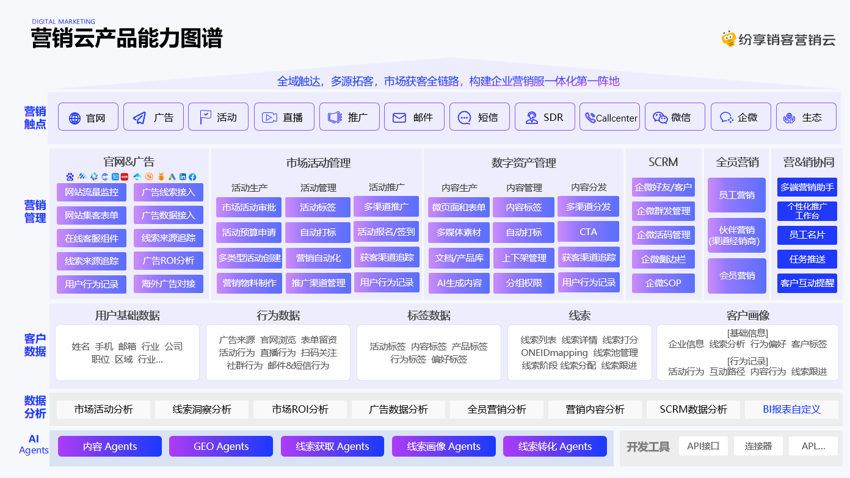Viewport: 850px width, 478px height.
Task: Click the 活动报名/签到 tile
Action: tap(387, 231)
